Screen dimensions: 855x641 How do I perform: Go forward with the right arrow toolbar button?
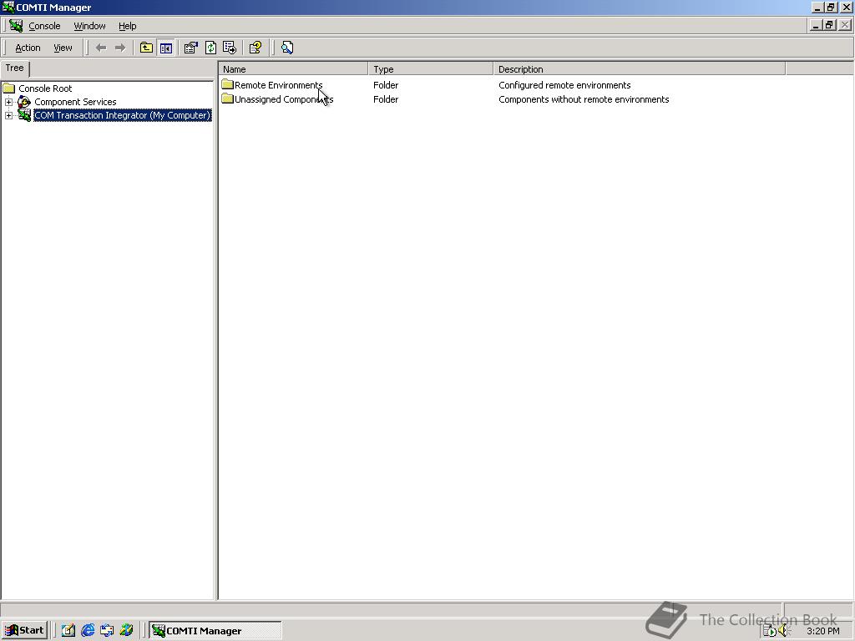coord(120,48)
